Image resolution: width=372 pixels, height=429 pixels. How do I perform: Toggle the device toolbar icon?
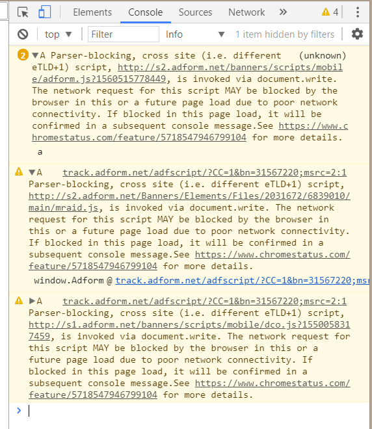click(x=44, y=12)
